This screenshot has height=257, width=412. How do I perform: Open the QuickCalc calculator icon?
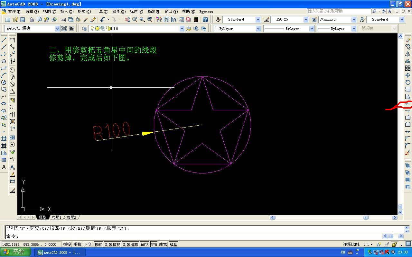[196, 20]
